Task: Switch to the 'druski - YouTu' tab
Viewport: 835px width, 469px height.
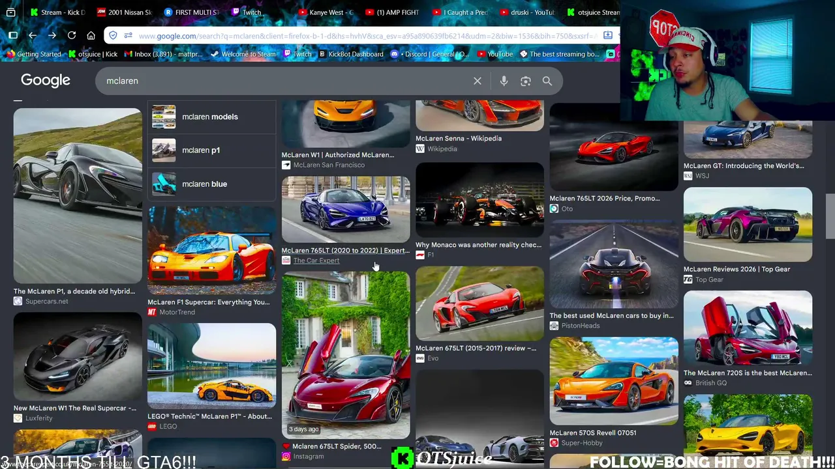Action: coord(528,12)
